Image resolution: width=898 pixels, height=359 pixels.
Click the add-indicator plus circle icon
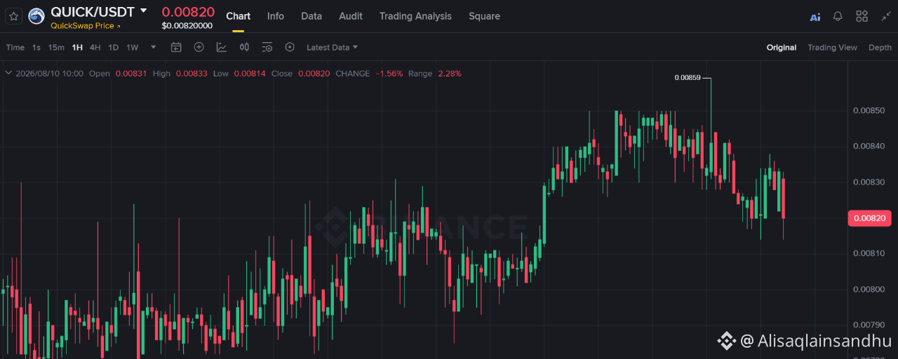coord(199,47)
